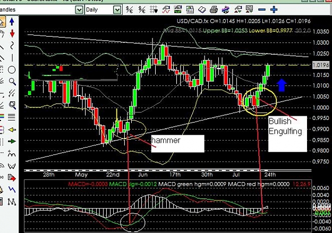Click the USD/CAD.fx OHLC header text
This screenshot has height=233, width=332.
click(x=244, y=21)
